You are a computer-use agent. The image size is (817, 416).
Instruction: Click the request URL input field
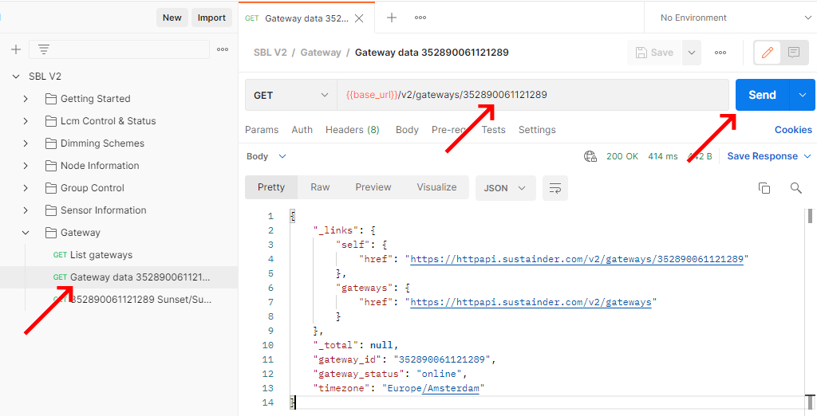coord(533,95)
